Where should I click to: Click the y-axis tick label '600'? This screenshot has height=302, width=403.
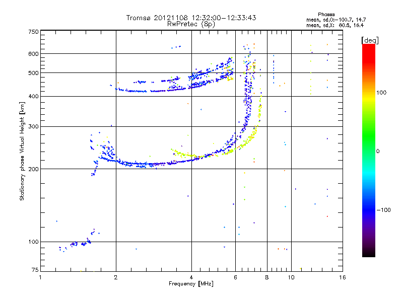33,54
